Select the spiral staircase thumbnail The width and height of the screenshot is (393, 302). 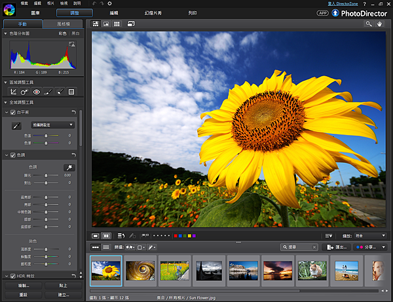[140, 270]
